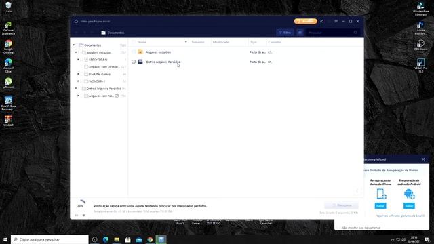
Task: Click the orange upgrade button
Action: pos(306,21)
